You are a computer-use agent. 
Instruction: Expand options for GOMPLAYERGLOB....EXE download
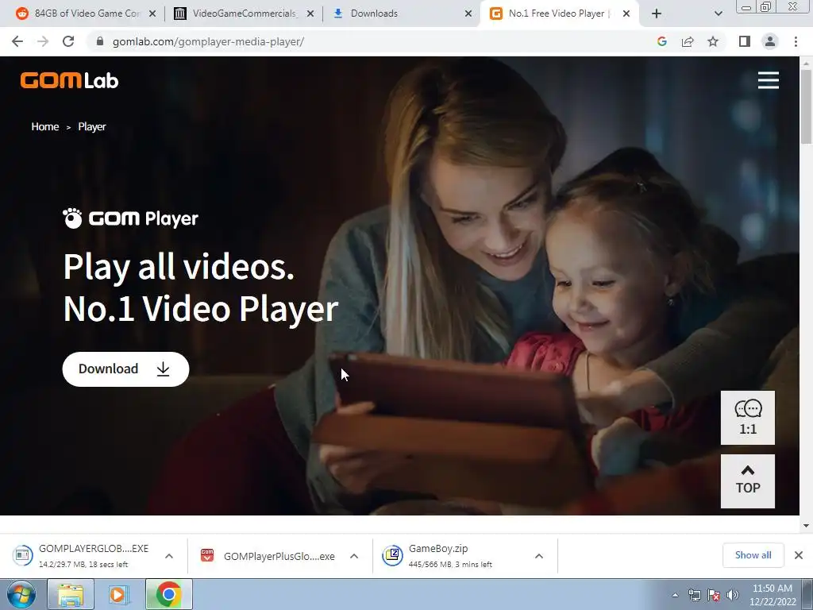pos(169,556)
